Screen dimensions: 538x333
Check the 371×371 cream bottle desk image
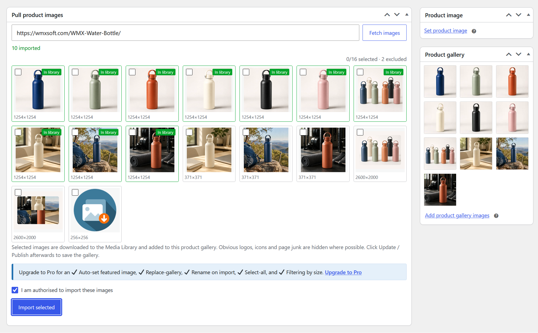(189, 132)
